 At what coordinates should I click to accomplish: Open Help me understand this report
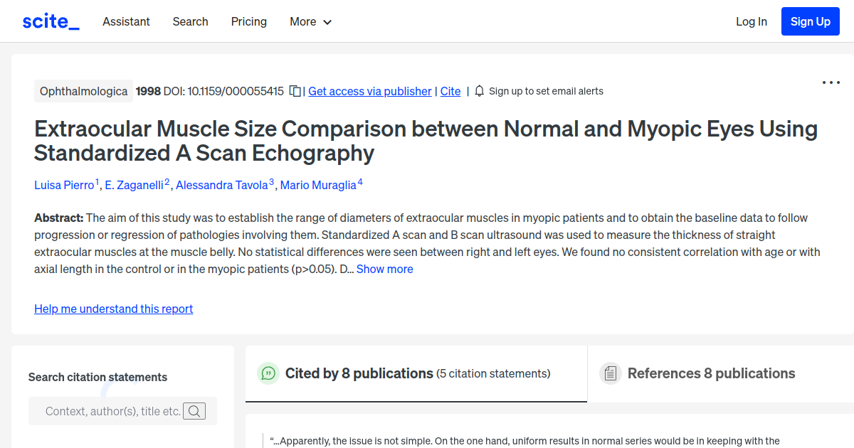[113, 309]
